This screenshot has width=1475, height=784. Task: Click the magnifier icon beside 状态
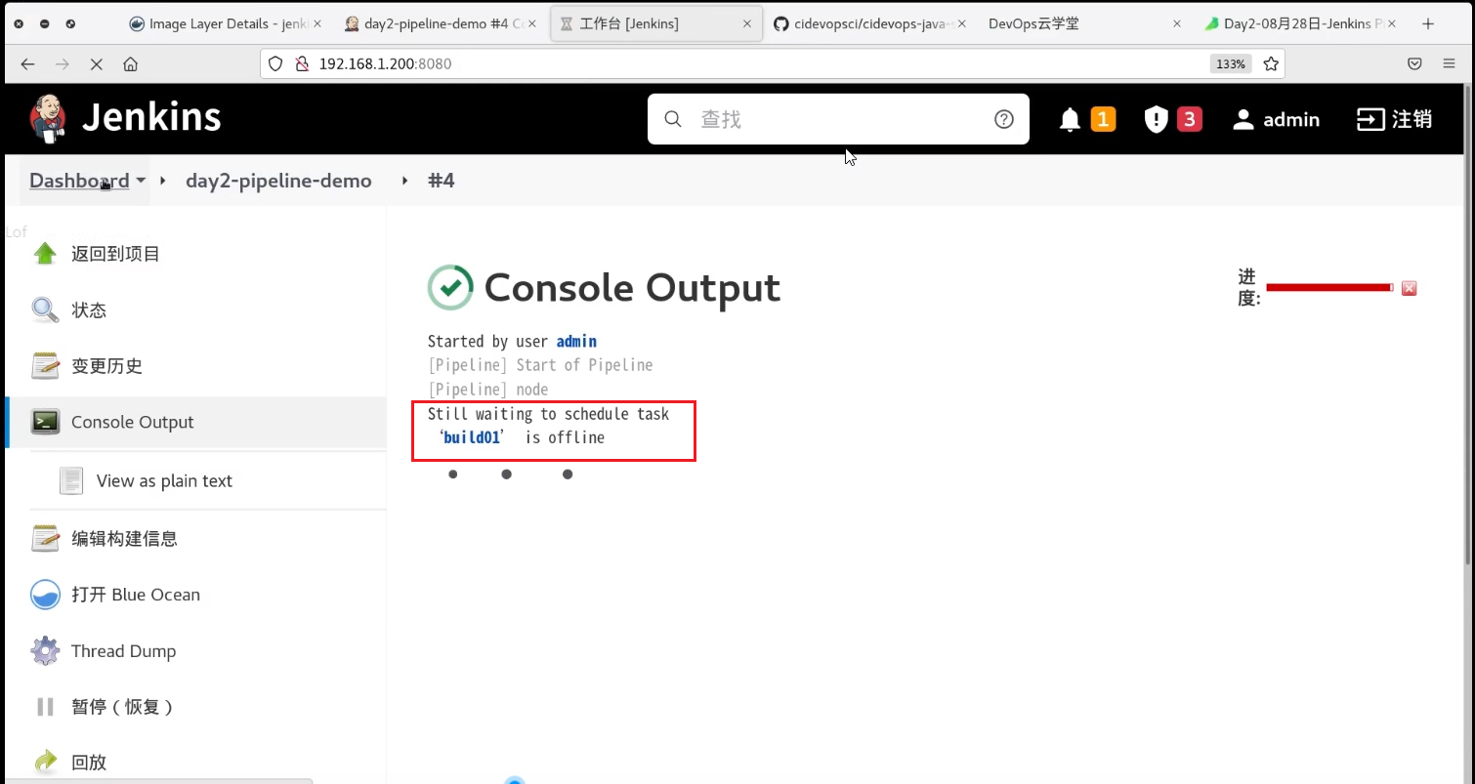[x=45, y=310]
